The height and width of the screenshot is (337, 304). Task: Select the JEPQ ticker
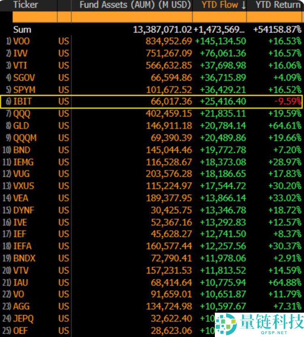[24, 318]
